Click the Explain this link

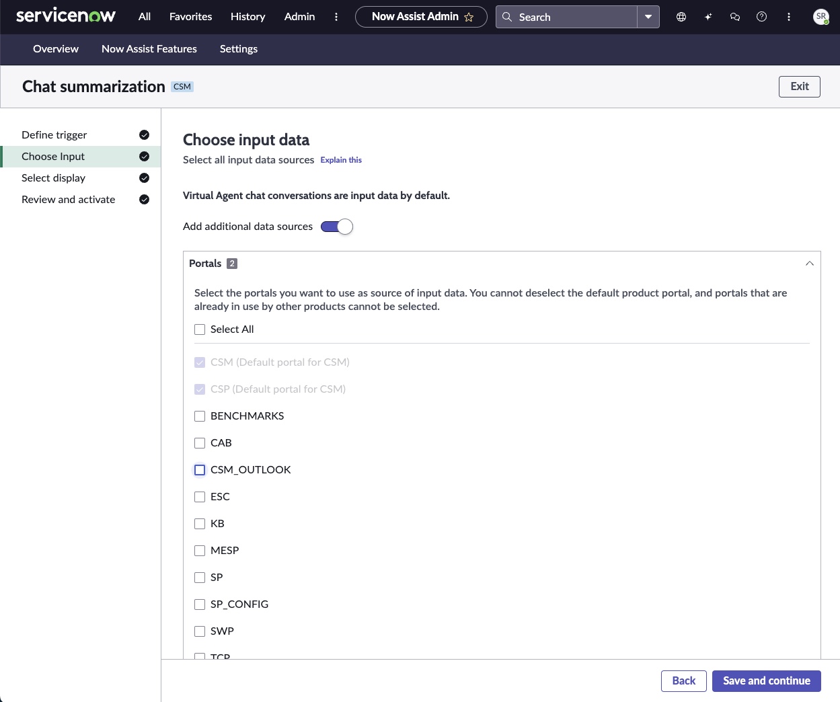click(341, 160)
